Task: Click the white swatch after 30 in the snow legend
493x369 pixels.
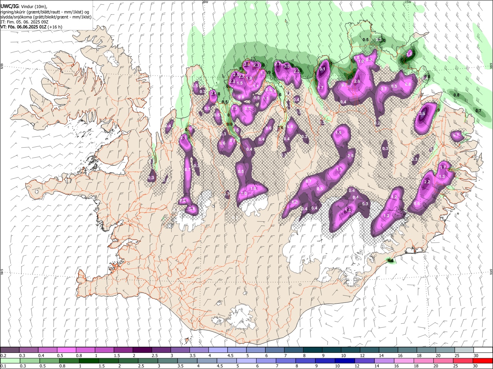Action: [x=483, y=350]
